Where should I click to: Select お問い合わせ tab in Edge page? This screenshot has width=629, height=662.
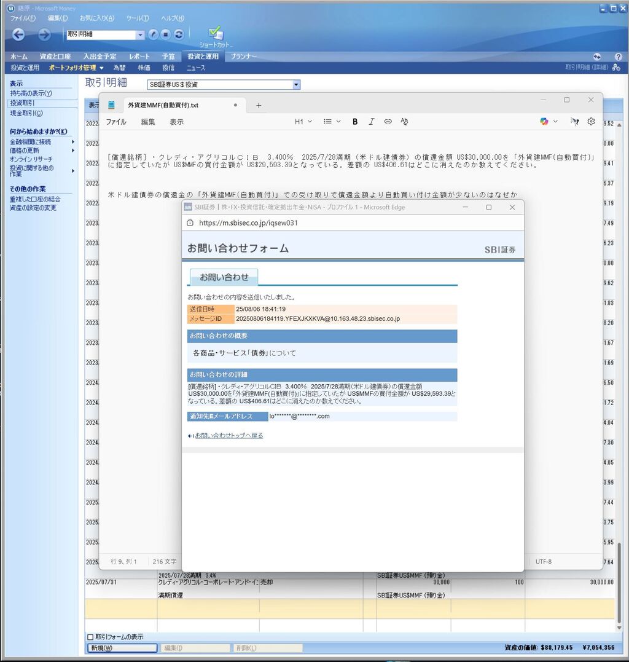[x=224, y=277]
